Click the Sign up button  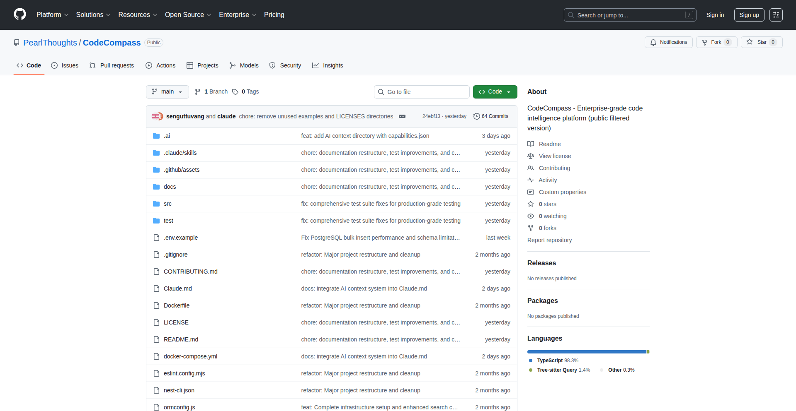click(x=749, y=14)
